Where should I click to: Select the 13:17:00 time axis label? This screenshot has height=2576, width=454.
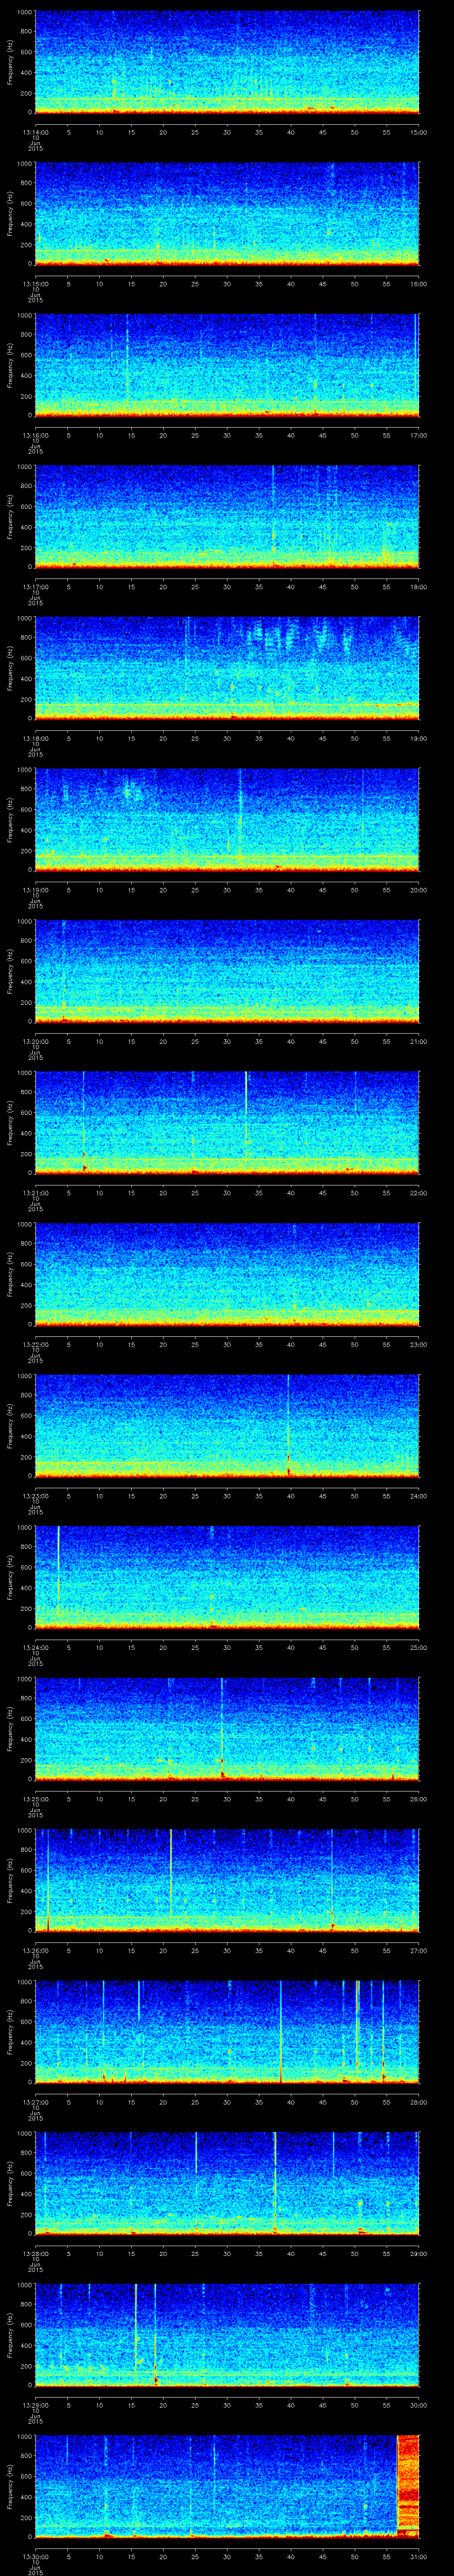[35, 586]
